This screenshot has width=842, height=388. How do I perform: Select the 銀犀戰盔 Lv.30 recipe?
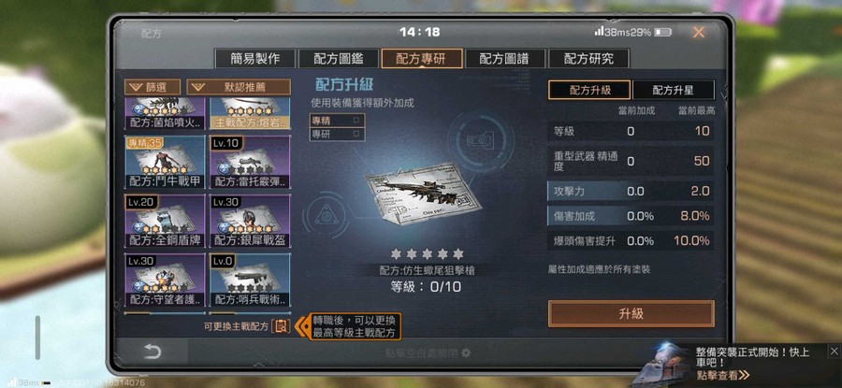(x=250, y=221)
